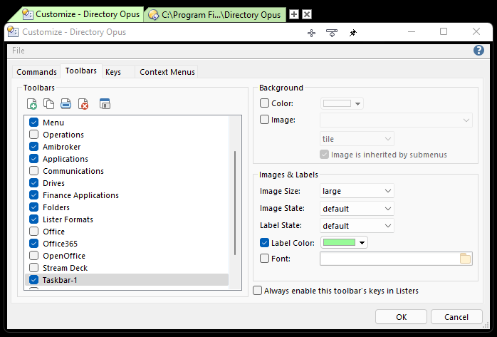Click the Font text input field
Viewport: 497px width, 337px height.
point(389,259)
